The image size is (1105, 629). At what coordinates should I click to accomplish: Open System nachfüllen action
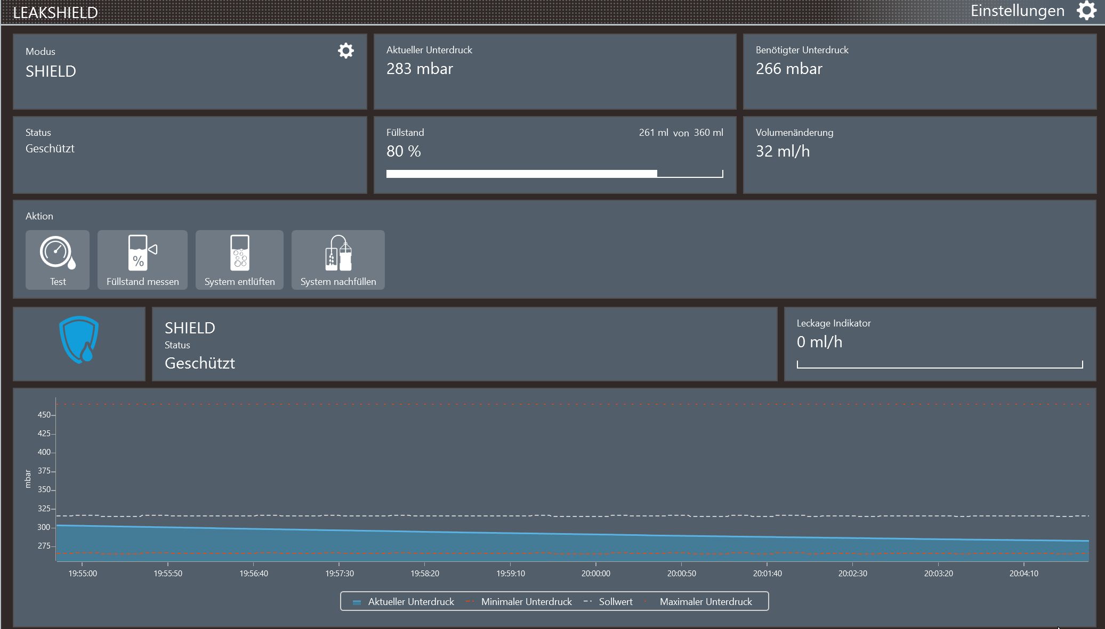click(x=338, y=259)
